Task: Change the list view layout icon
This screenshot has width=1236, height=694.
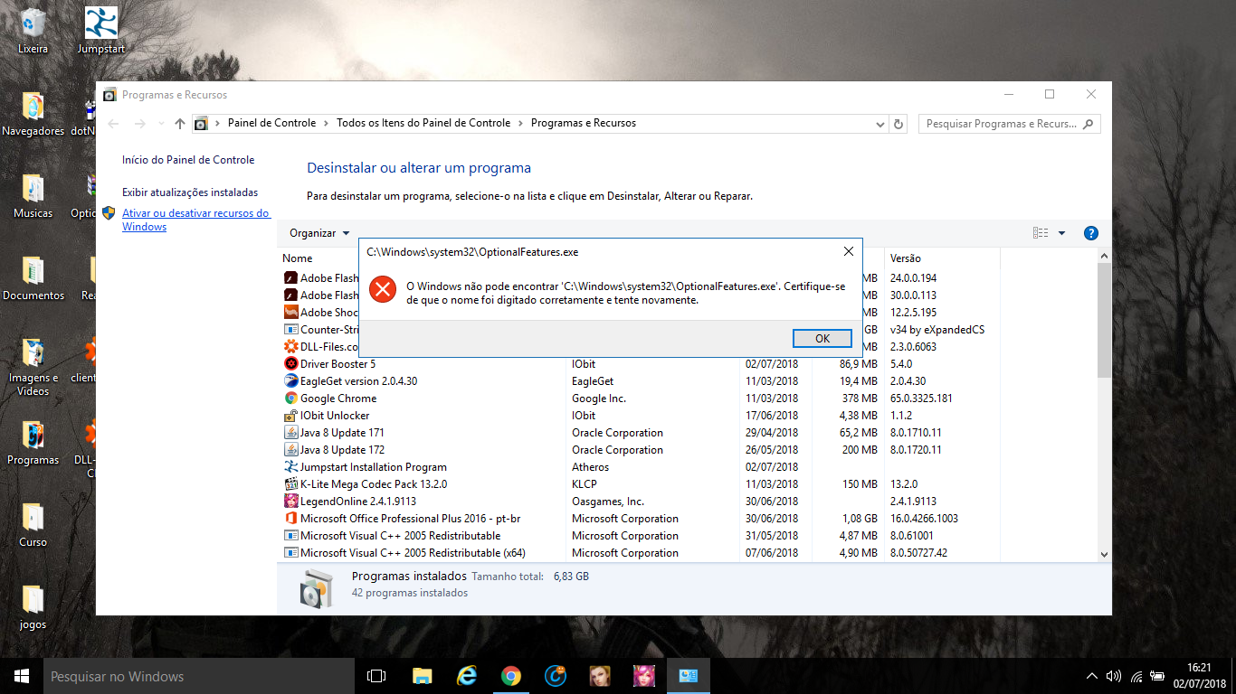Action: point(1041,233)
